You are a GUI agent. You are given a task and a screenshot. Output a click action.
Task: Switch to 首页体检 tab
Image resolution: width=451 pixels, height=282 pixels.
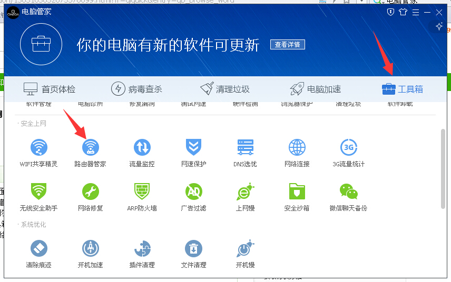coord(50,89)
